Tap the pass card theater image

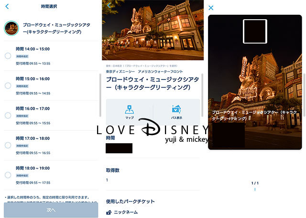[255, 82]
